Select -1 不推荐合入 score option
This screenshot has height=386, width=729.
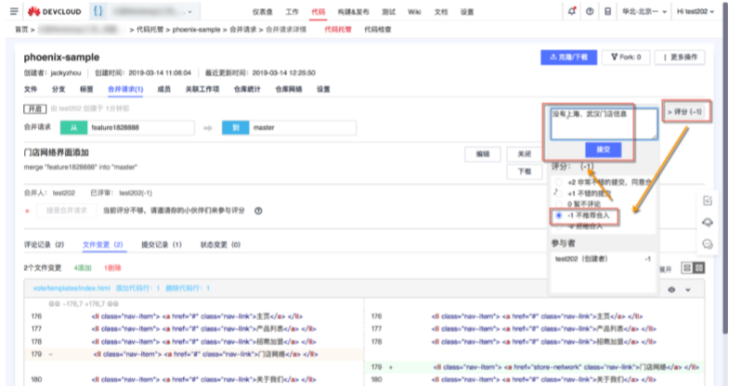559,215
